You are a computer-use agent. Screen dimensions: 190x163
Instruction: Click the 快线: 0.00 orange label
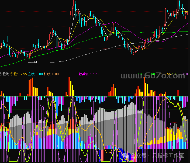(x=51, y=74)
